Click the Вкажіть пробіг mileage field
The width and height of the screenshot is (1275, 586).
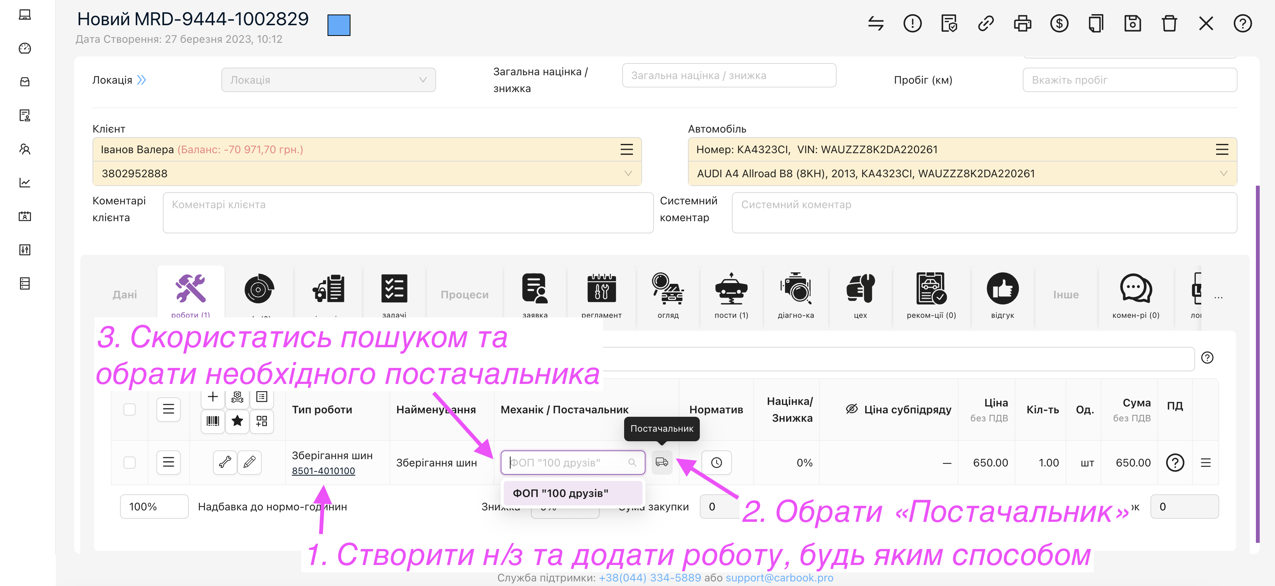pos(1129,80)
